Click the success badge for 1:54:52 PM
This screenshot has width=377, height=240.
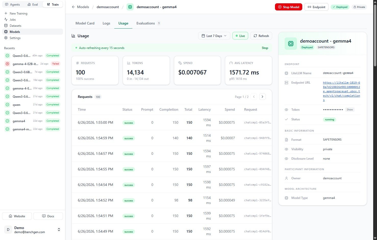click(129, 200)
